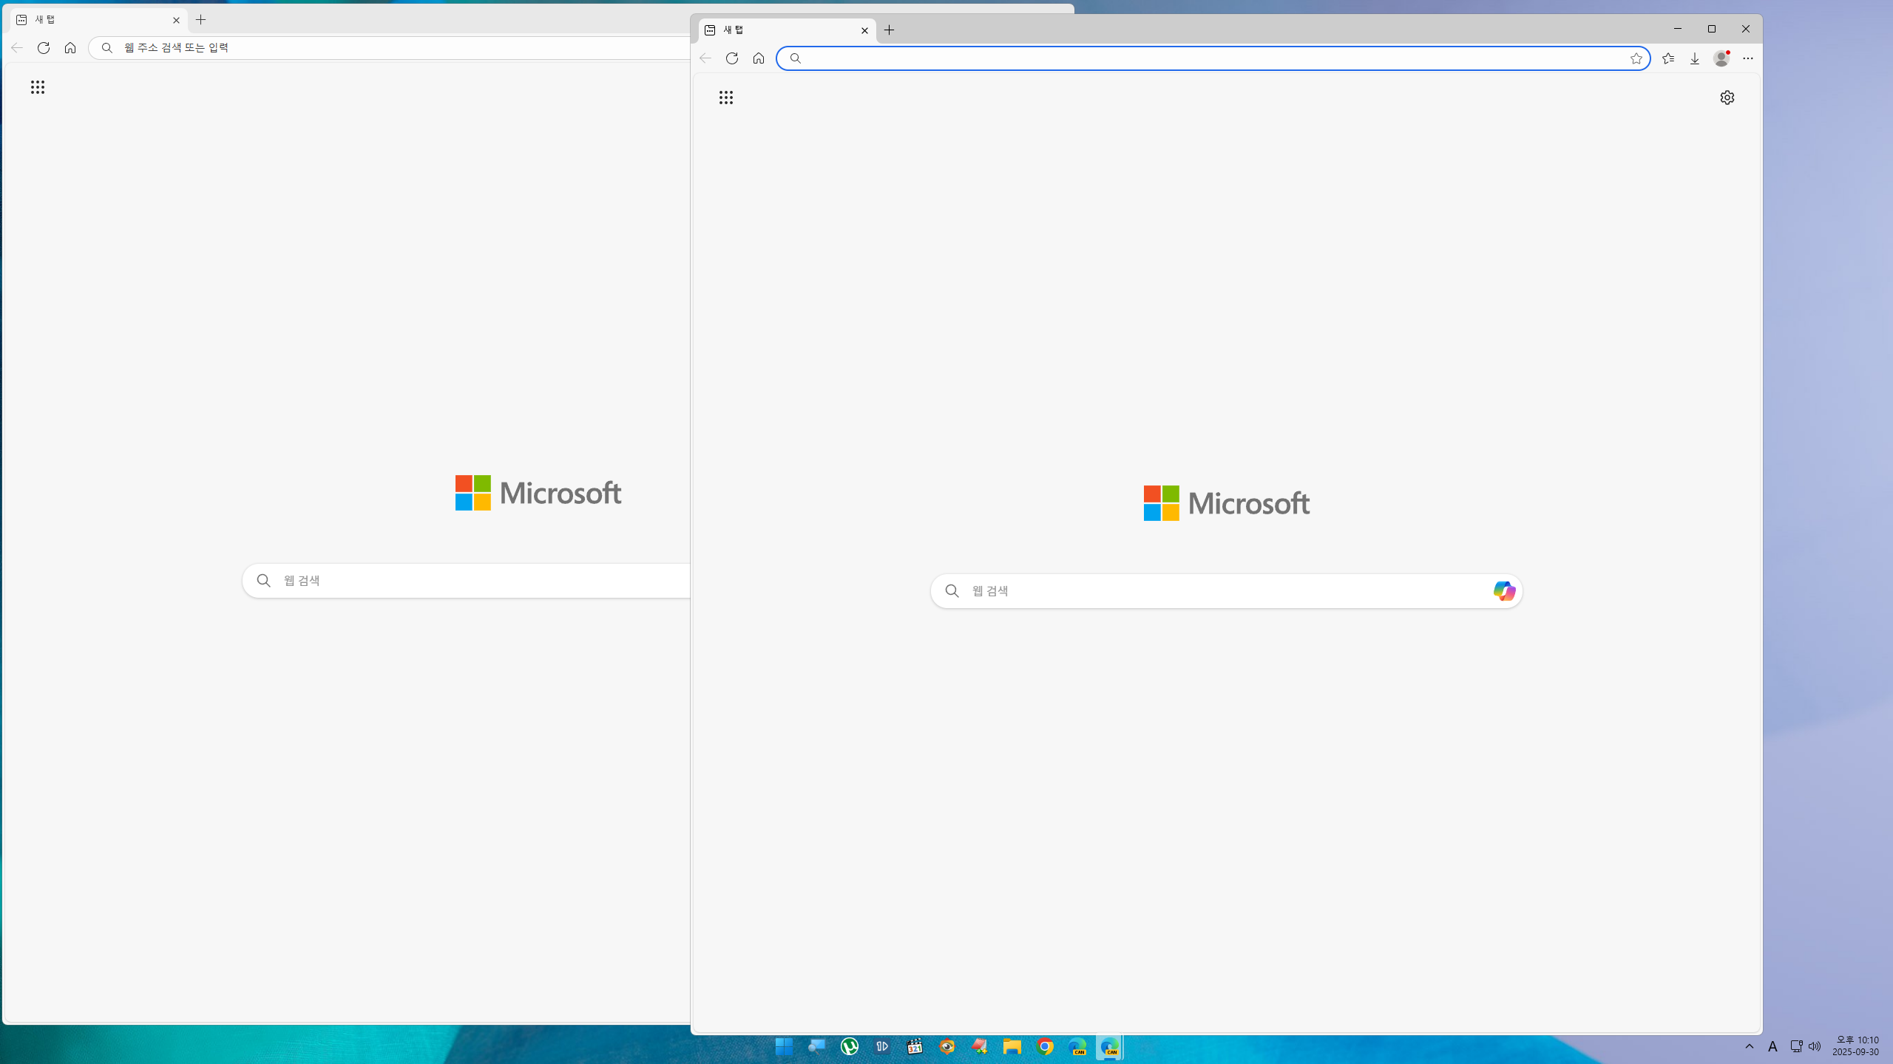Open the Settings and more ellipsis menu
Viewport: 1893px width, 1064px height.
click(x=1748, y=58)
